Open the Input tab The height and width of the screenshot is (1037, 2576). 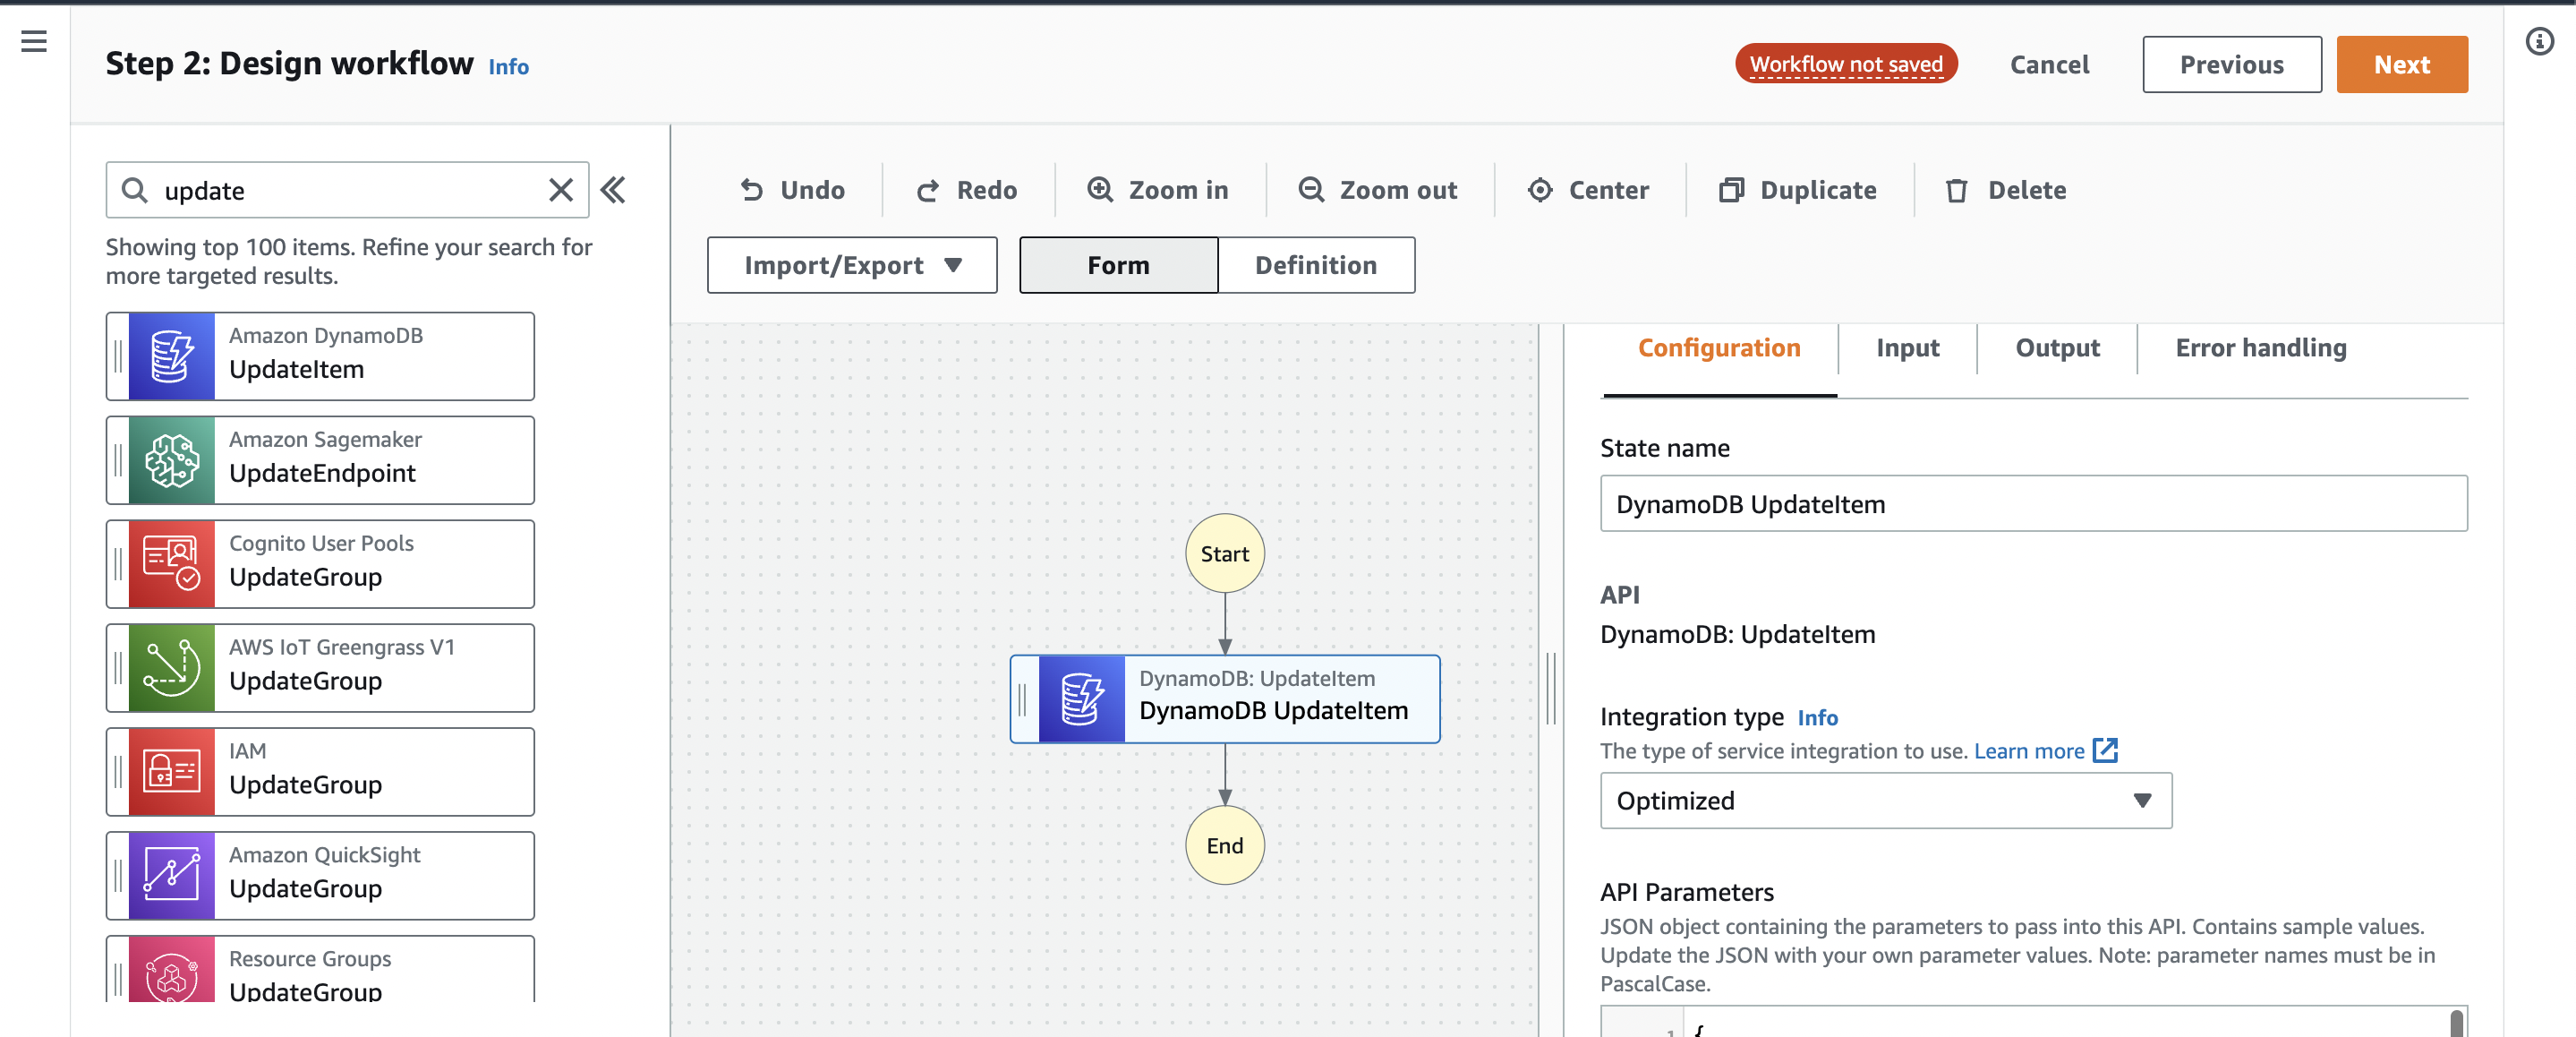[x=1907, y=348]
